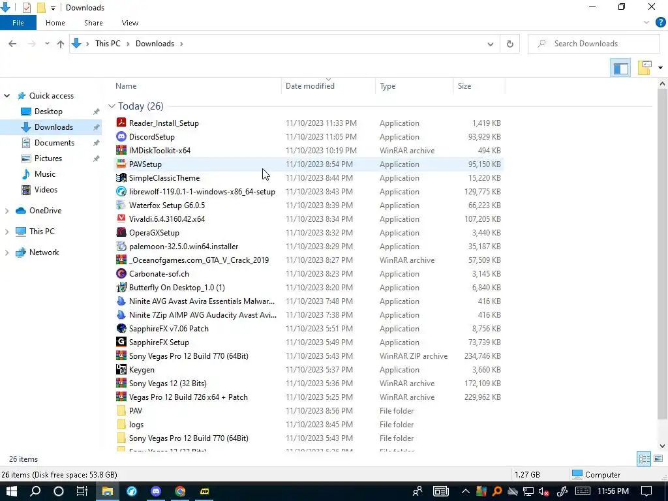Open the Properties quick access toolbar icon
The image size is (668, 501).
click(26, 8)
